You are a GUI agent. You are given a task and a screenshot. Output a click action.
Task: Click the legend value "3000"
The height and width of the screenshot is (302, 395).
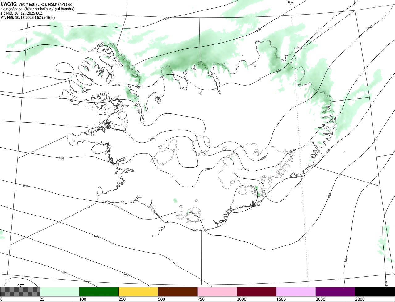pyautogui.click(x=360, y=299)
